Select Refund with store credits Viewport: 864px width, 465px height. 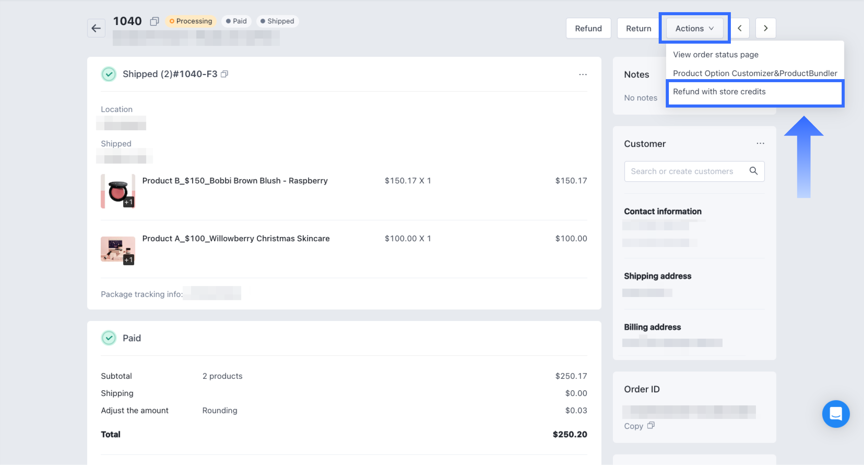click(x=719, y=92)
